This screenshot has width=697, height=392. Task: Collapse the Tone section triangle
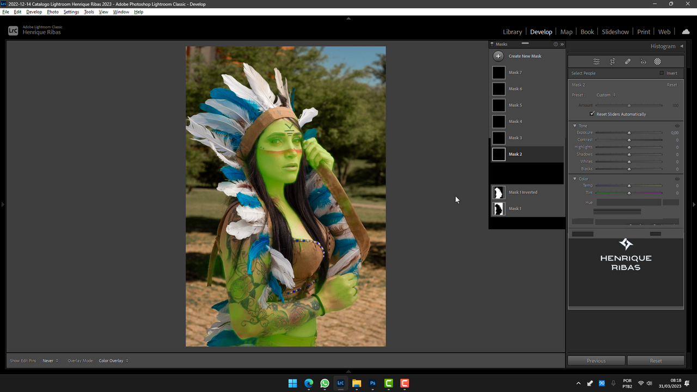[574, 126]
